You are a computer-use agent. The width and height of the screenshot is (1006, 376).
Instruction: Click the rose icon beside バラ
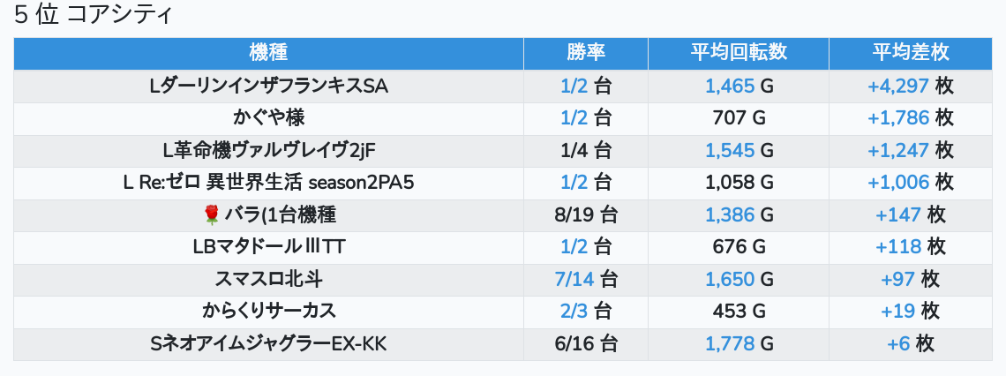210,214
